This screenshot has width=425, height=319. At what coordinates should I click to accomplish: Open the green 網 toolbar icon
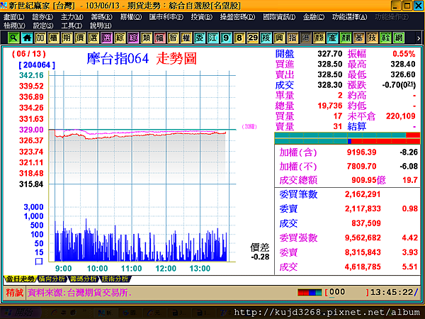(399, 38)
